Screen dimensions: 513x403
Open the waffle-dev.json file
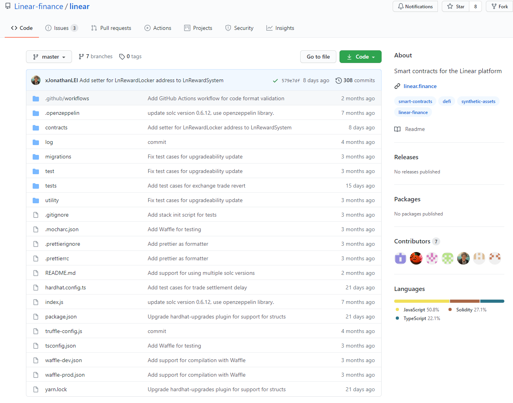pos(63,360)
